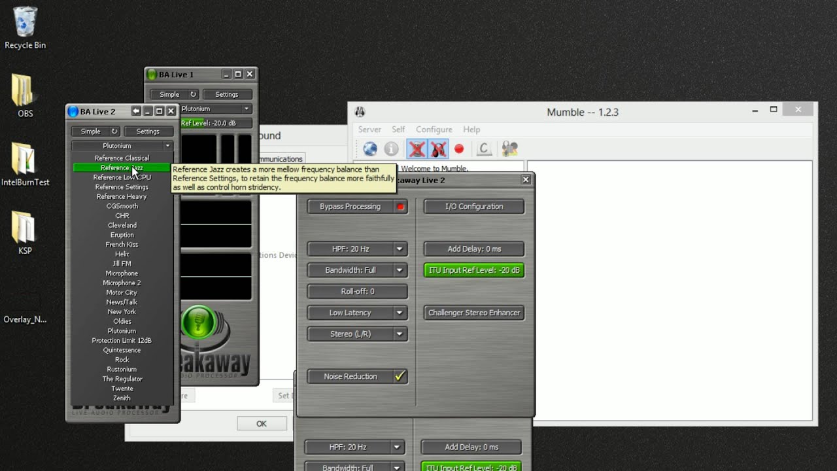Click Mumble comment C icon
This screenshot has width=837, height=471.
[x=484, y=149]
